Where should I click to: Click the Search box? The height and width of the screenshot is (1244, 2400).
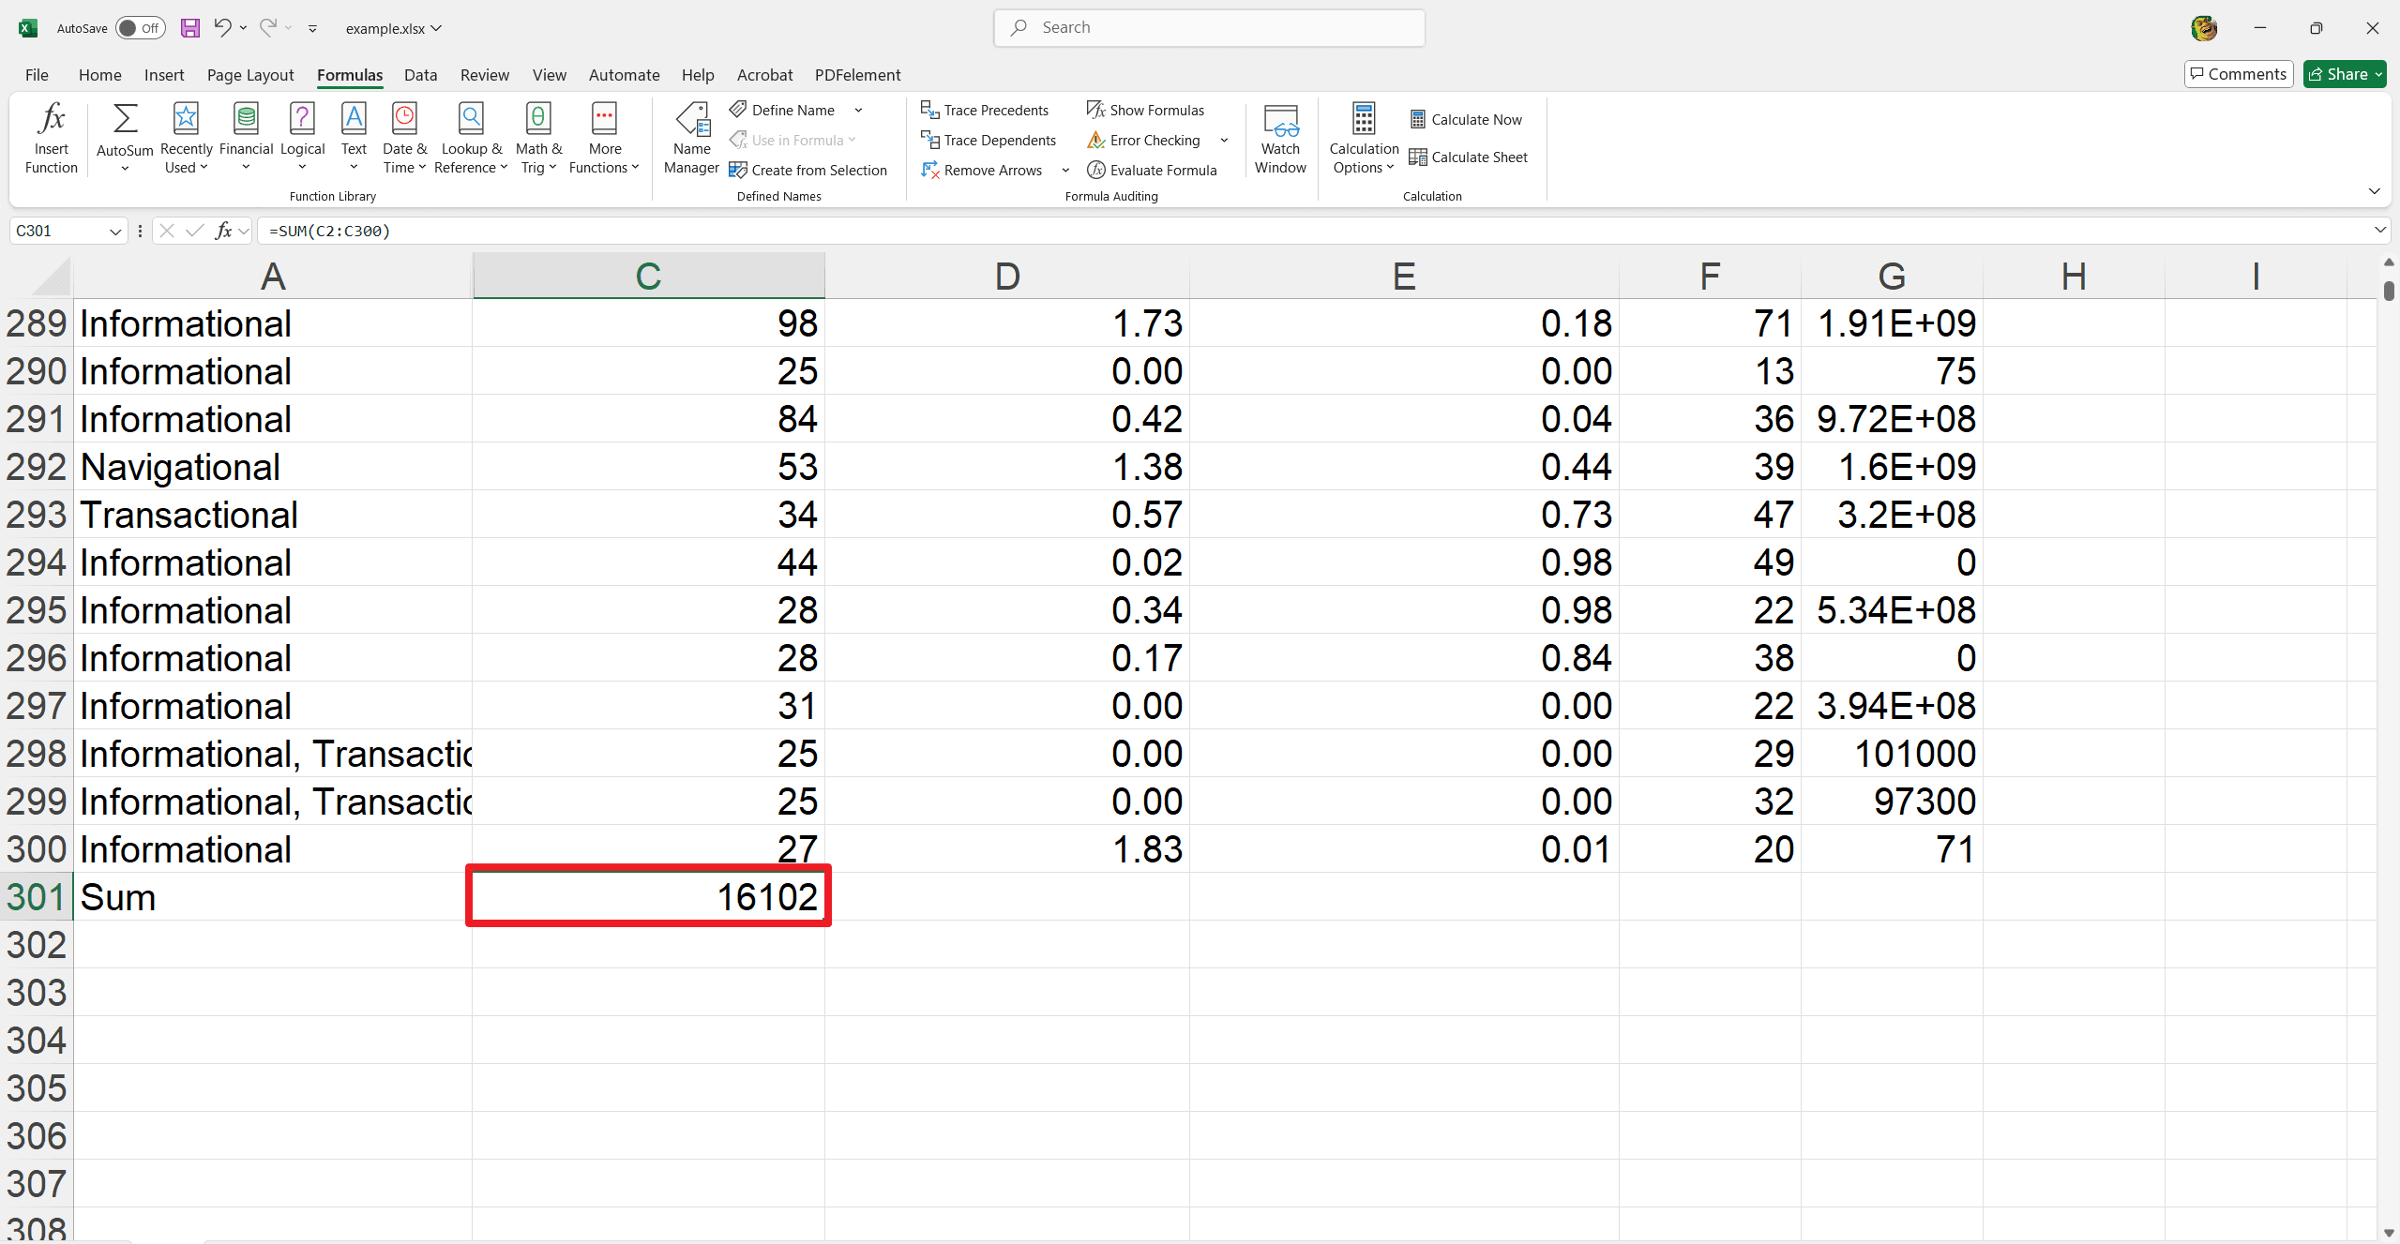[x=1209, y=27]
